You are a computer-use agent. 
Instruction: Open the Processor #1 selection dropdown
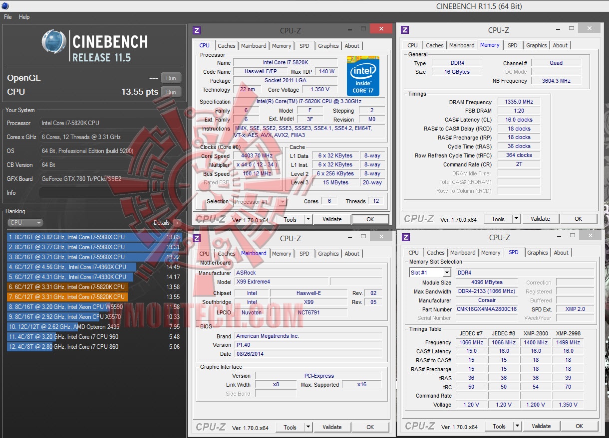[260, 202]
